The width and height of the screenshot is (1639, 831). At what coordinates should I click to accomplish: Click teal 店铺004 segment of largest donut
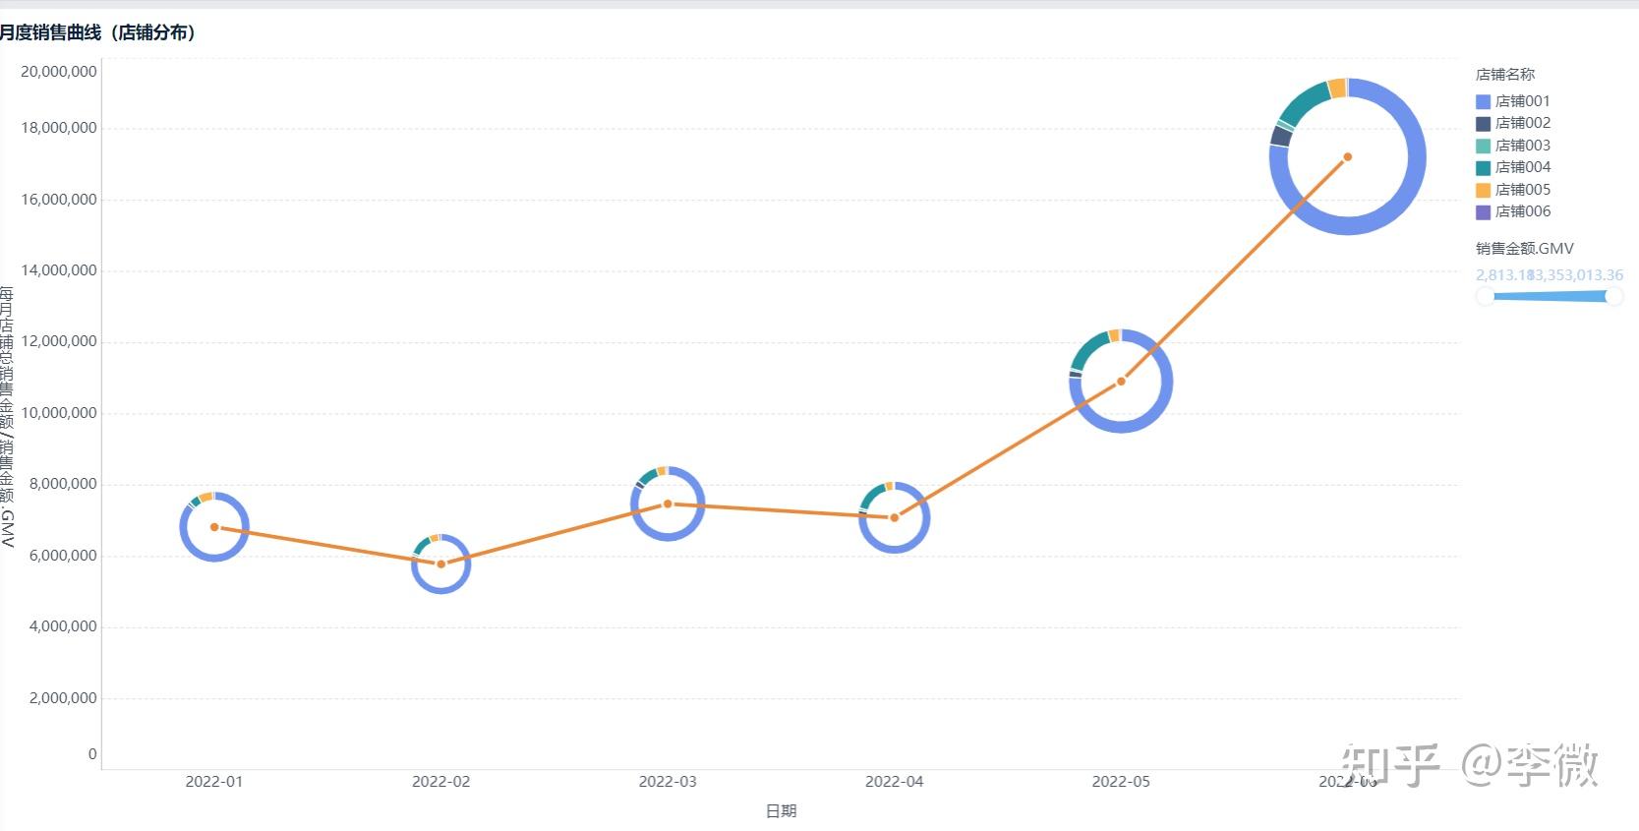(x=1306, y=104)
